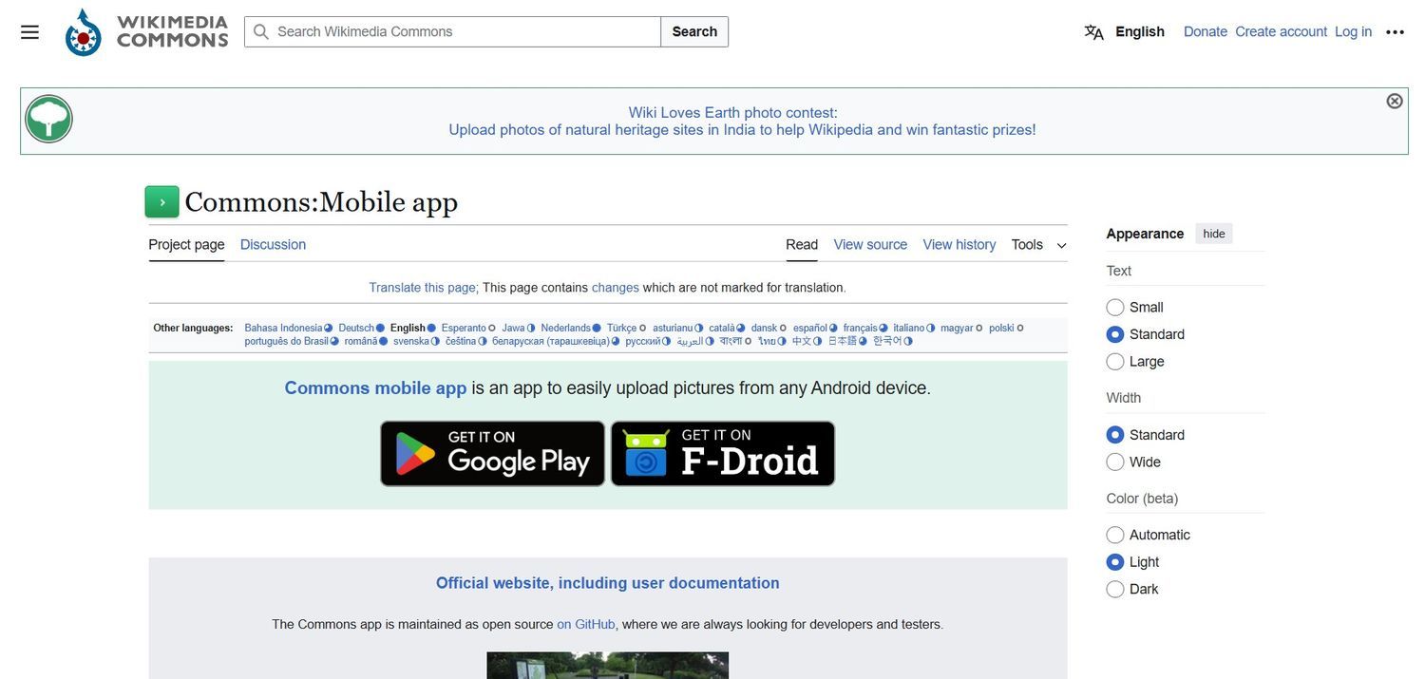The image size is (1425, 679).
Task: Switch language to asturianu
Action: point(673,328)
